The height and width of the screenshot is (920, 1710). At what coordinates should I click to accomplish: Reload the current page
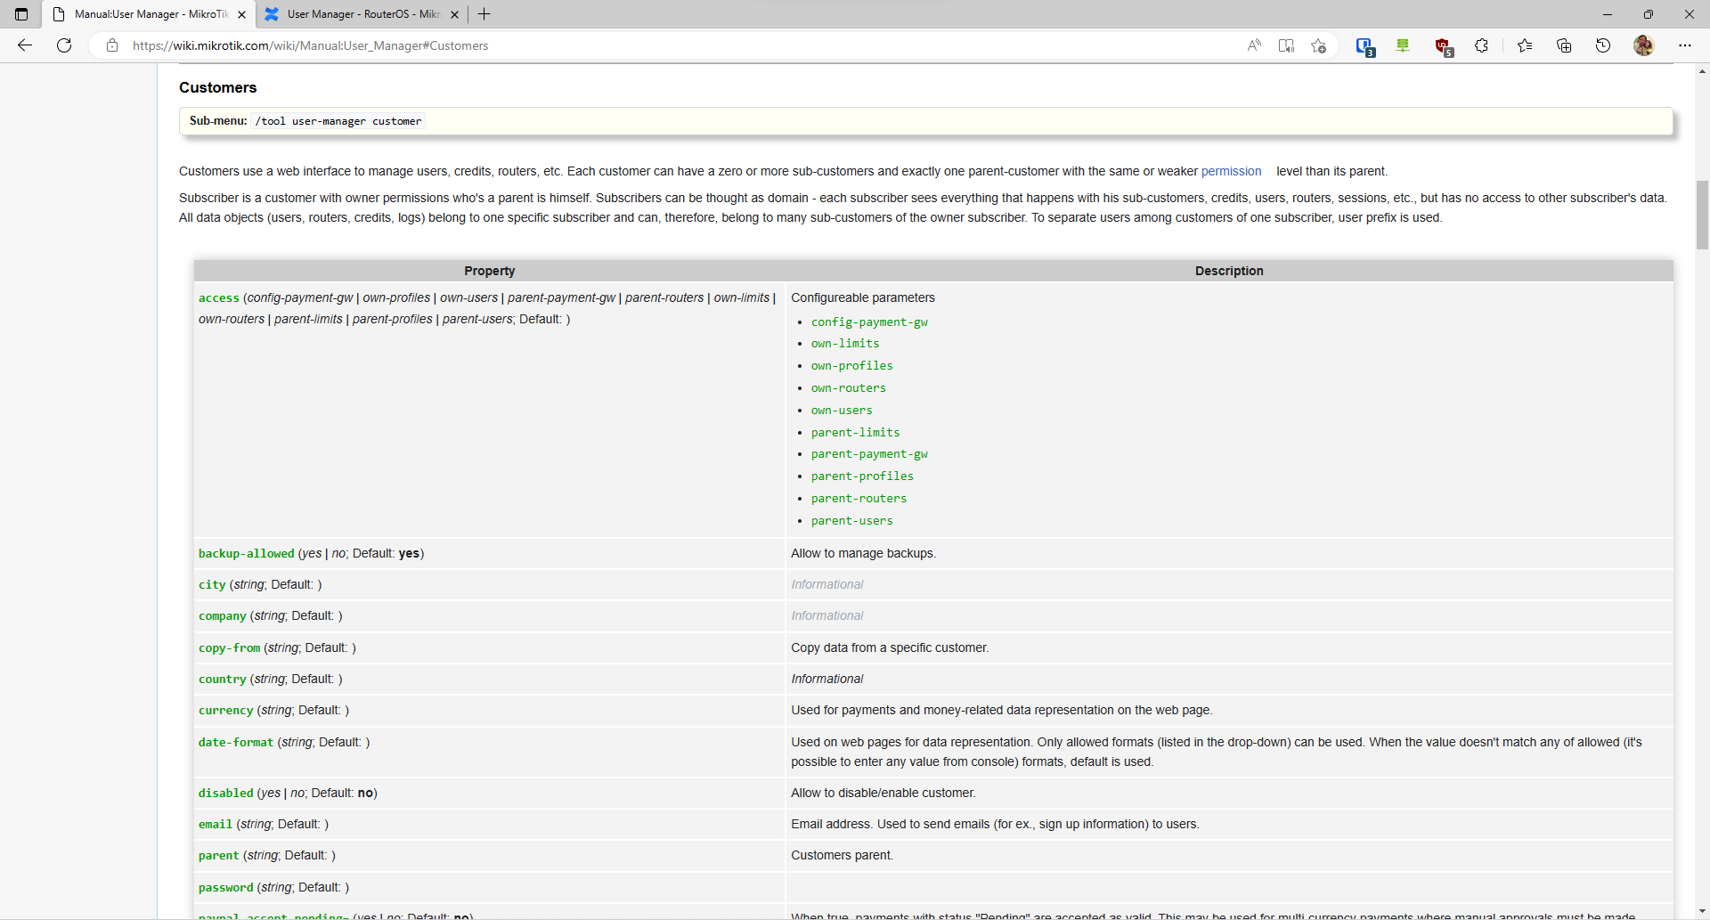click(x=63, y=45)
